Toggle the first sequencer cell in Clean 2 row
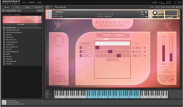This screenshot has width=183, height=107. (97, 47)
